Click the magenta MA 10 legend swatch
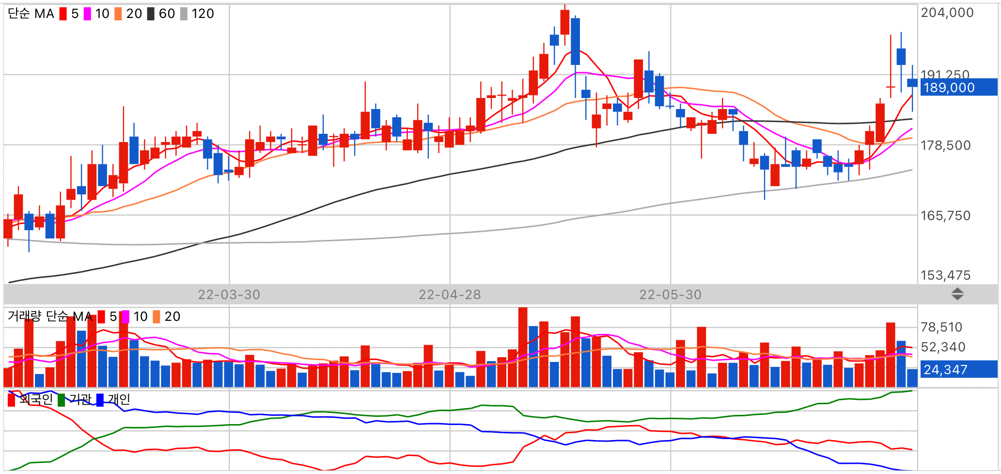The image size is (1001, 474). click(87, 14)
